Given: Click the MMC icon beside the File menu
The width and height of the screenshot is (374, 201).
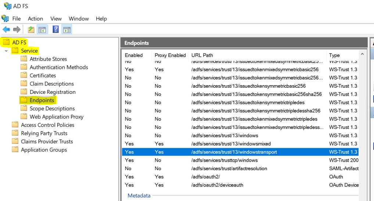Looking at the screenshot, I should pos(5,18).
